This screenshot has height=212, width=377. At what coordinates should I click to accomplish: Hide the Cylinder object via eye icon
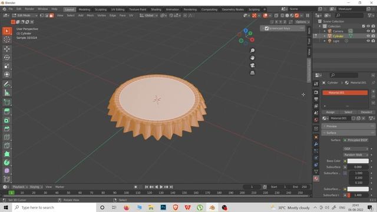368,36
